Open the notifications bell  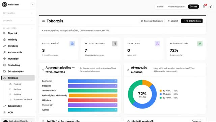pyautogui.click(x=204, y=6)
